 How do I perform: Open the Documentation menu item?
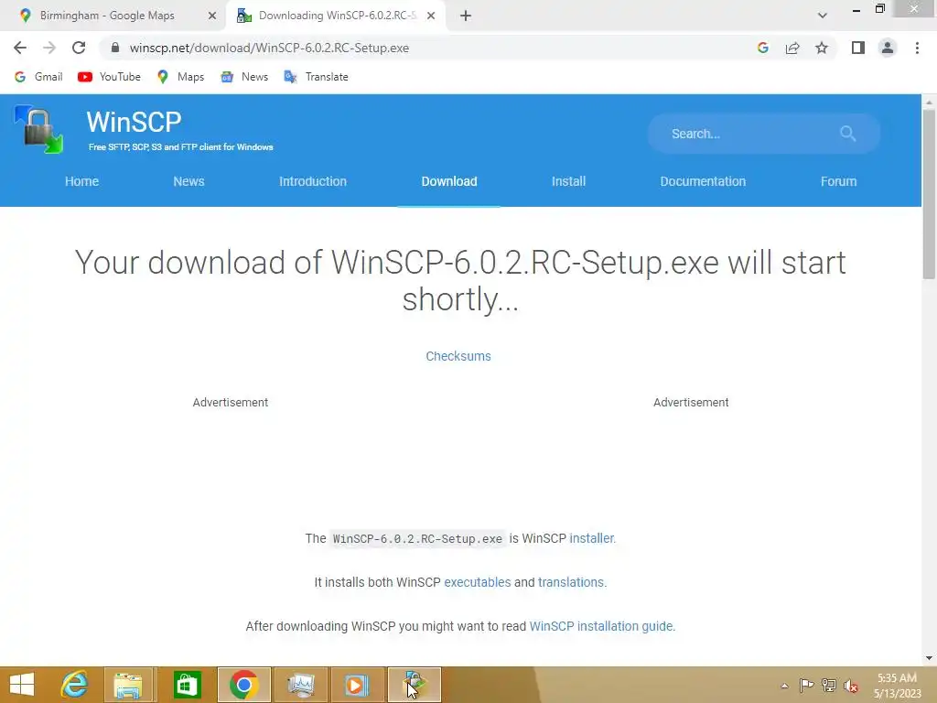pyautogui.click(x=703, y=181)
